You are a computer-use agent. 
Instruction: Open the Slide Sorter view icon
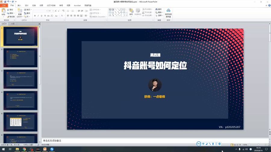click(235, 145)
